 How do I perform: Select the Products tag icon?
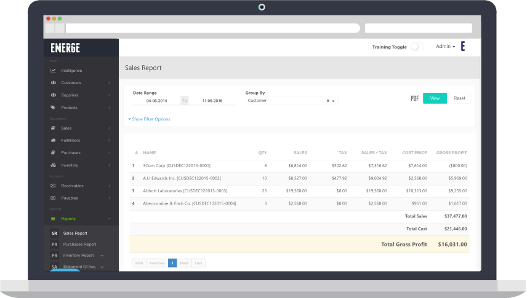click(x=54, y=108)
